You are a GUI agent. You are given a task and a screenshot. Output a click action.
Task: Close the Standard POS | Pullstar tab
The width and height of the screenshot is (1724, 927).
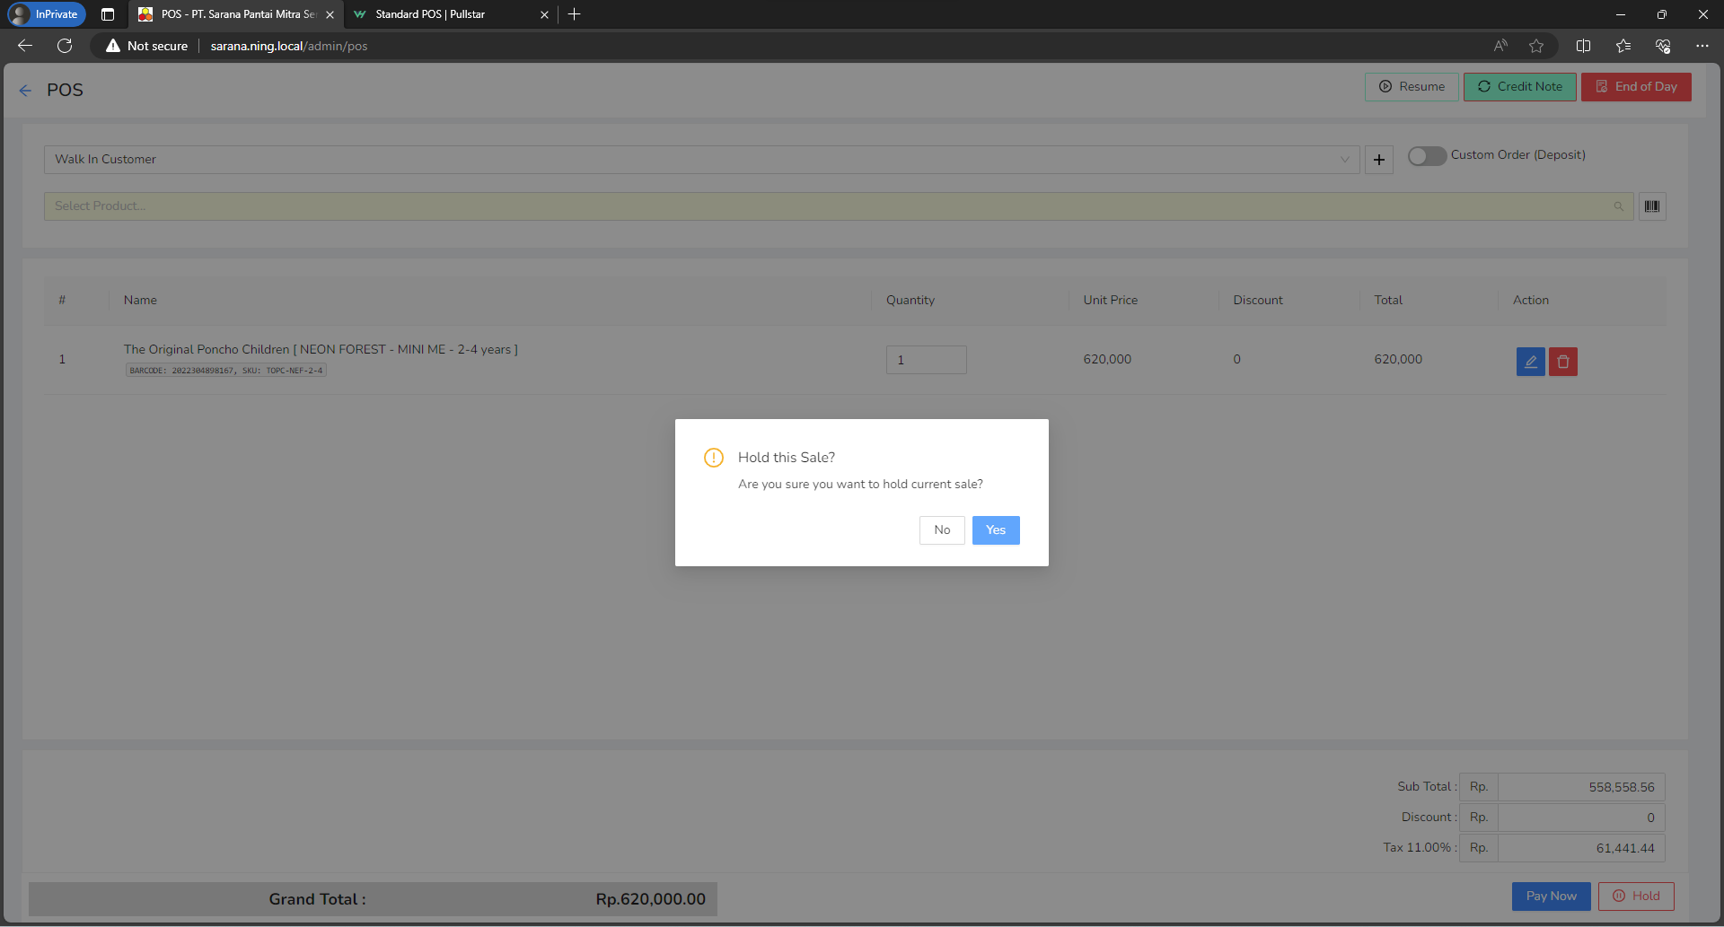[544, 14]
